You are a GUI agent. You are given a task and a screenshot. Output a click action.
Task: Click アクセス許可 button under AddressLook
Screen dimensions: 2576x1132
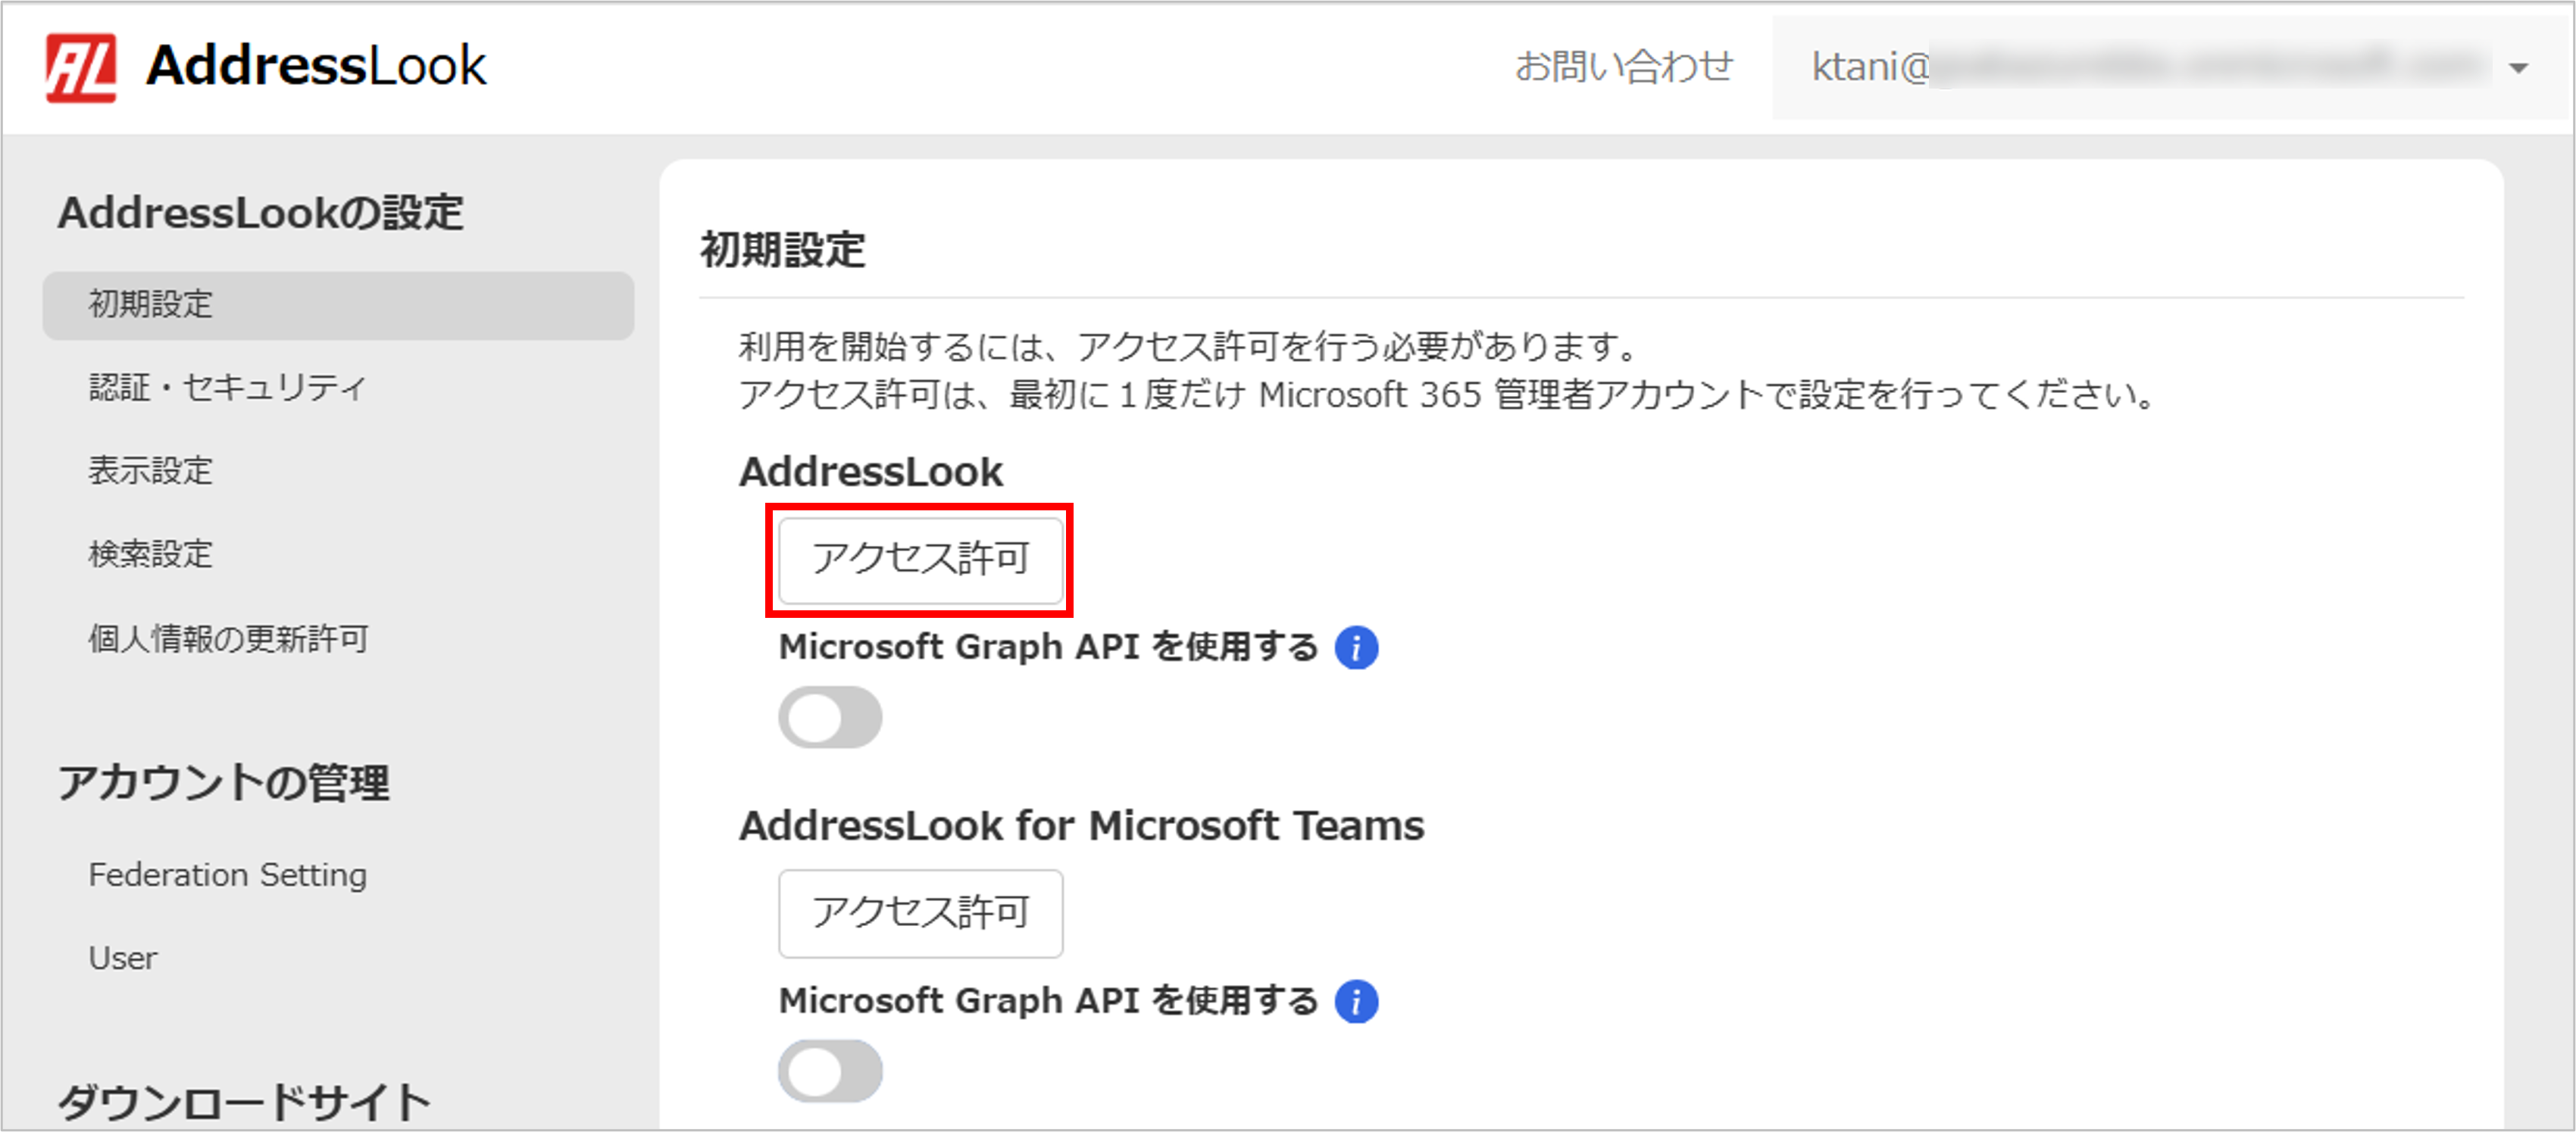pos(920,559)
